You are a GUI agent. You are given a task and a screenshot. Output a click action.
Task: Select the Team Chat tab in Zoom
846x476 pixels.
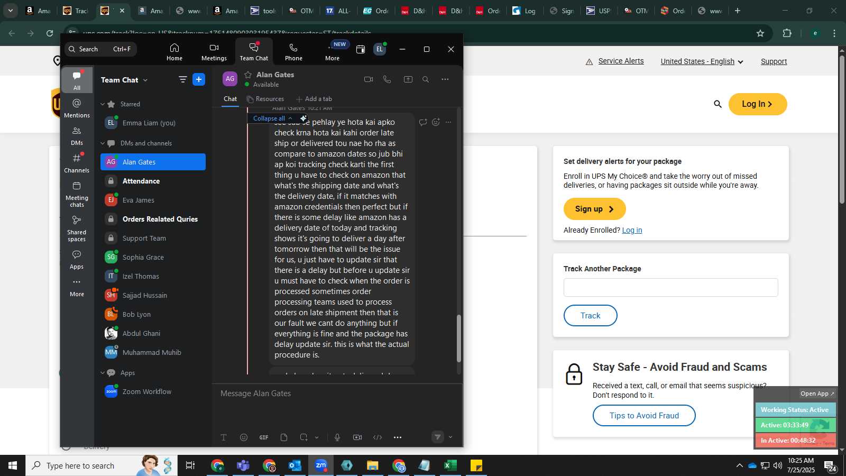pos(254,52)
